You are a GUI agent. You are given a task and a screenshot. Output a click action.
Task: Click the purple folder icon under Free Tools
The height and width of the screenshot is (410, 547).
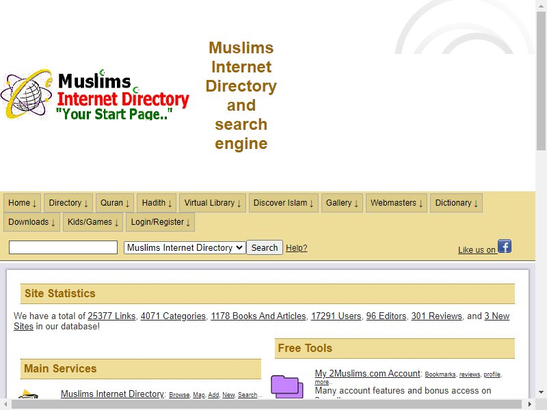tap(286, 386)
